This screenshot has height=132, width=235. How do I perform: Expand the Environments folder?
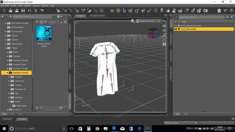click(5, 31)
